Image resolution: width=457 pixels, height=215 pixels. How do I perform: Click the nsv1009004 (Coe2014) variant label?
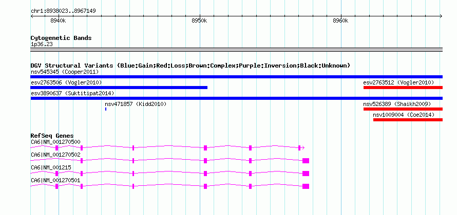pos(404,115)
